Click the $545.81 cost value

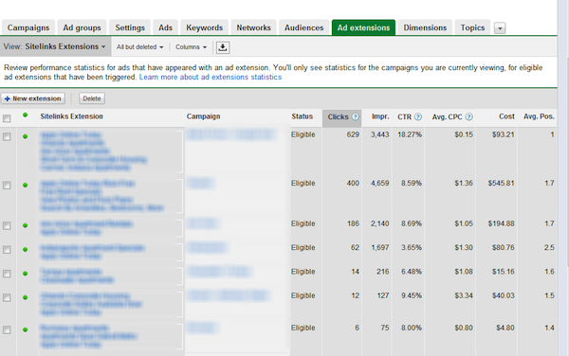coord(501,184)
